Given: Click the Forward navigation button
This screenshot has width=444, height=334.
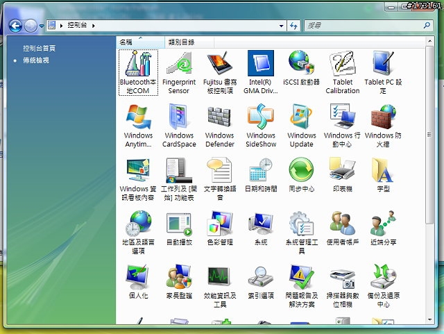Looking at the screenshot, I should (x=31, y=26).
